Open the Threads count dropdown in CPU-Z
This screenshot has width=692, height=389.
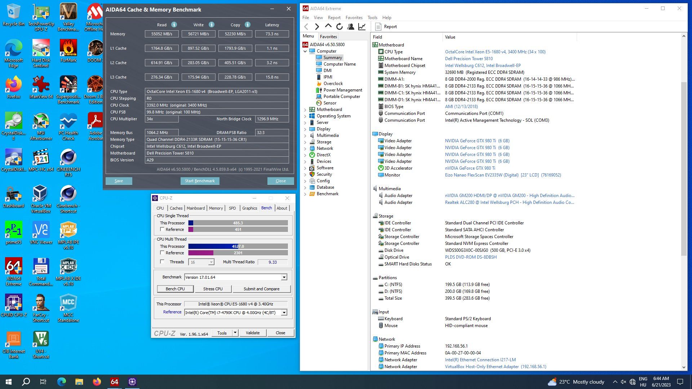tap(211, 262)
